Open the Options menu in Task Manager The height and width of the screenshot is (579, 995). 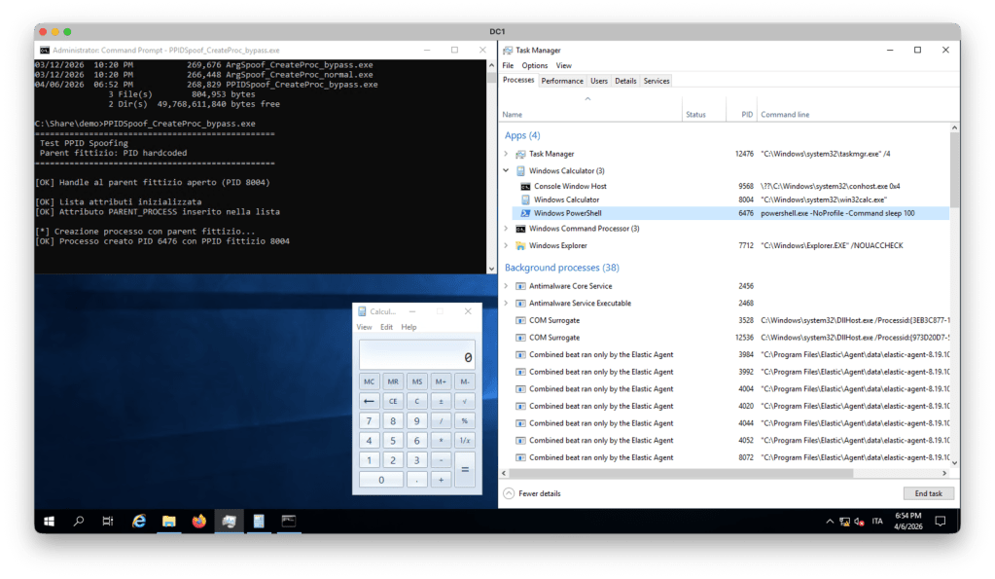point(534,66)
